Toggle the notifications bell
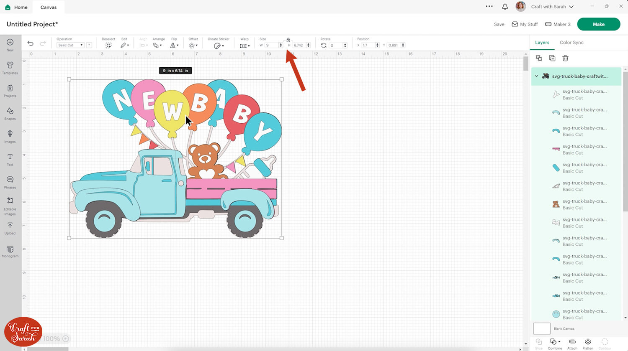Image resolution: width=628 pixels, height=351 pixels. click(x=504, y=6)
